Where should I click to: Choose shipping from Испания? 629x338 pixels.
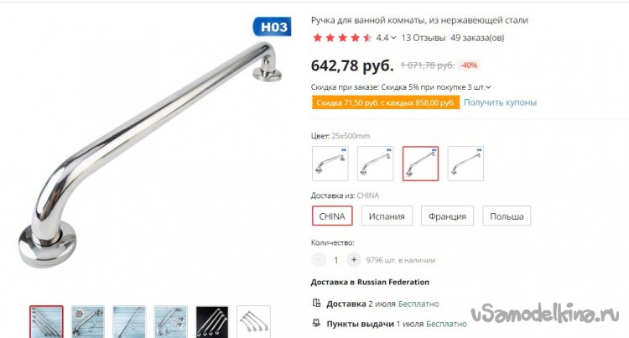click(387, 216)
